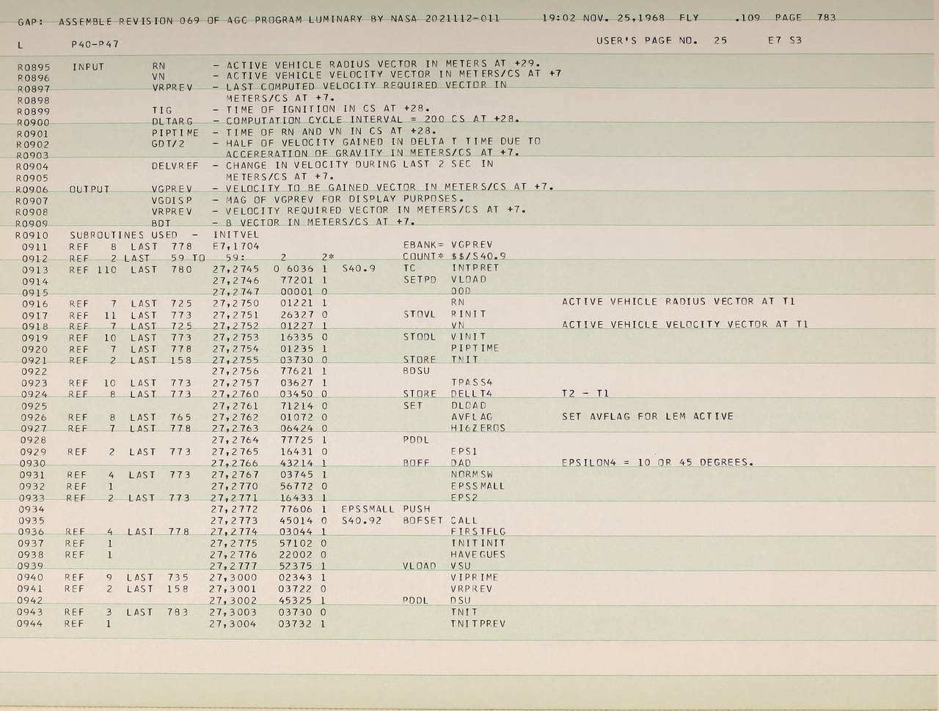This screenshot has width=939, height=711.
Task: Select 'SUBROUTINES USED' on line R0910
Action: tap(123, 235)
